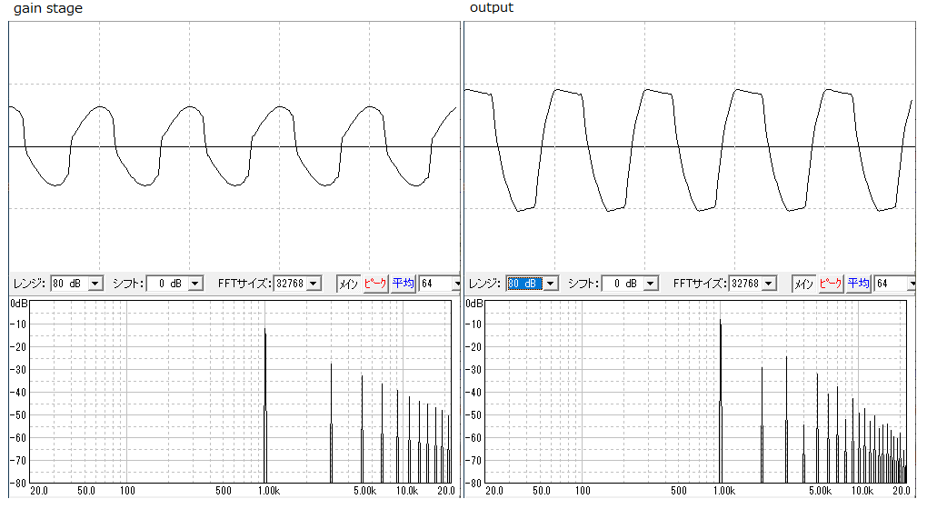Click the 500 frequency label in output spectrum
This screenshot has width=927, height=509.
(679, 491)
